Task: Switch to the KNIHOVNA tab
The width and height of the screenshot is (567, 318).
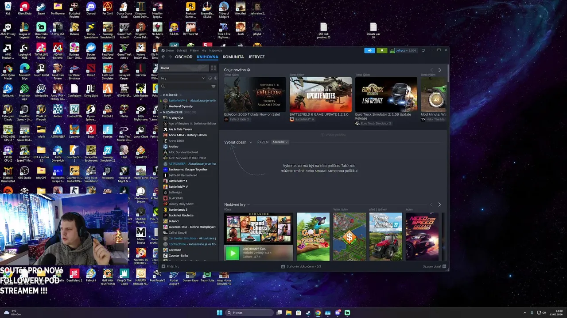Action: 207,57
